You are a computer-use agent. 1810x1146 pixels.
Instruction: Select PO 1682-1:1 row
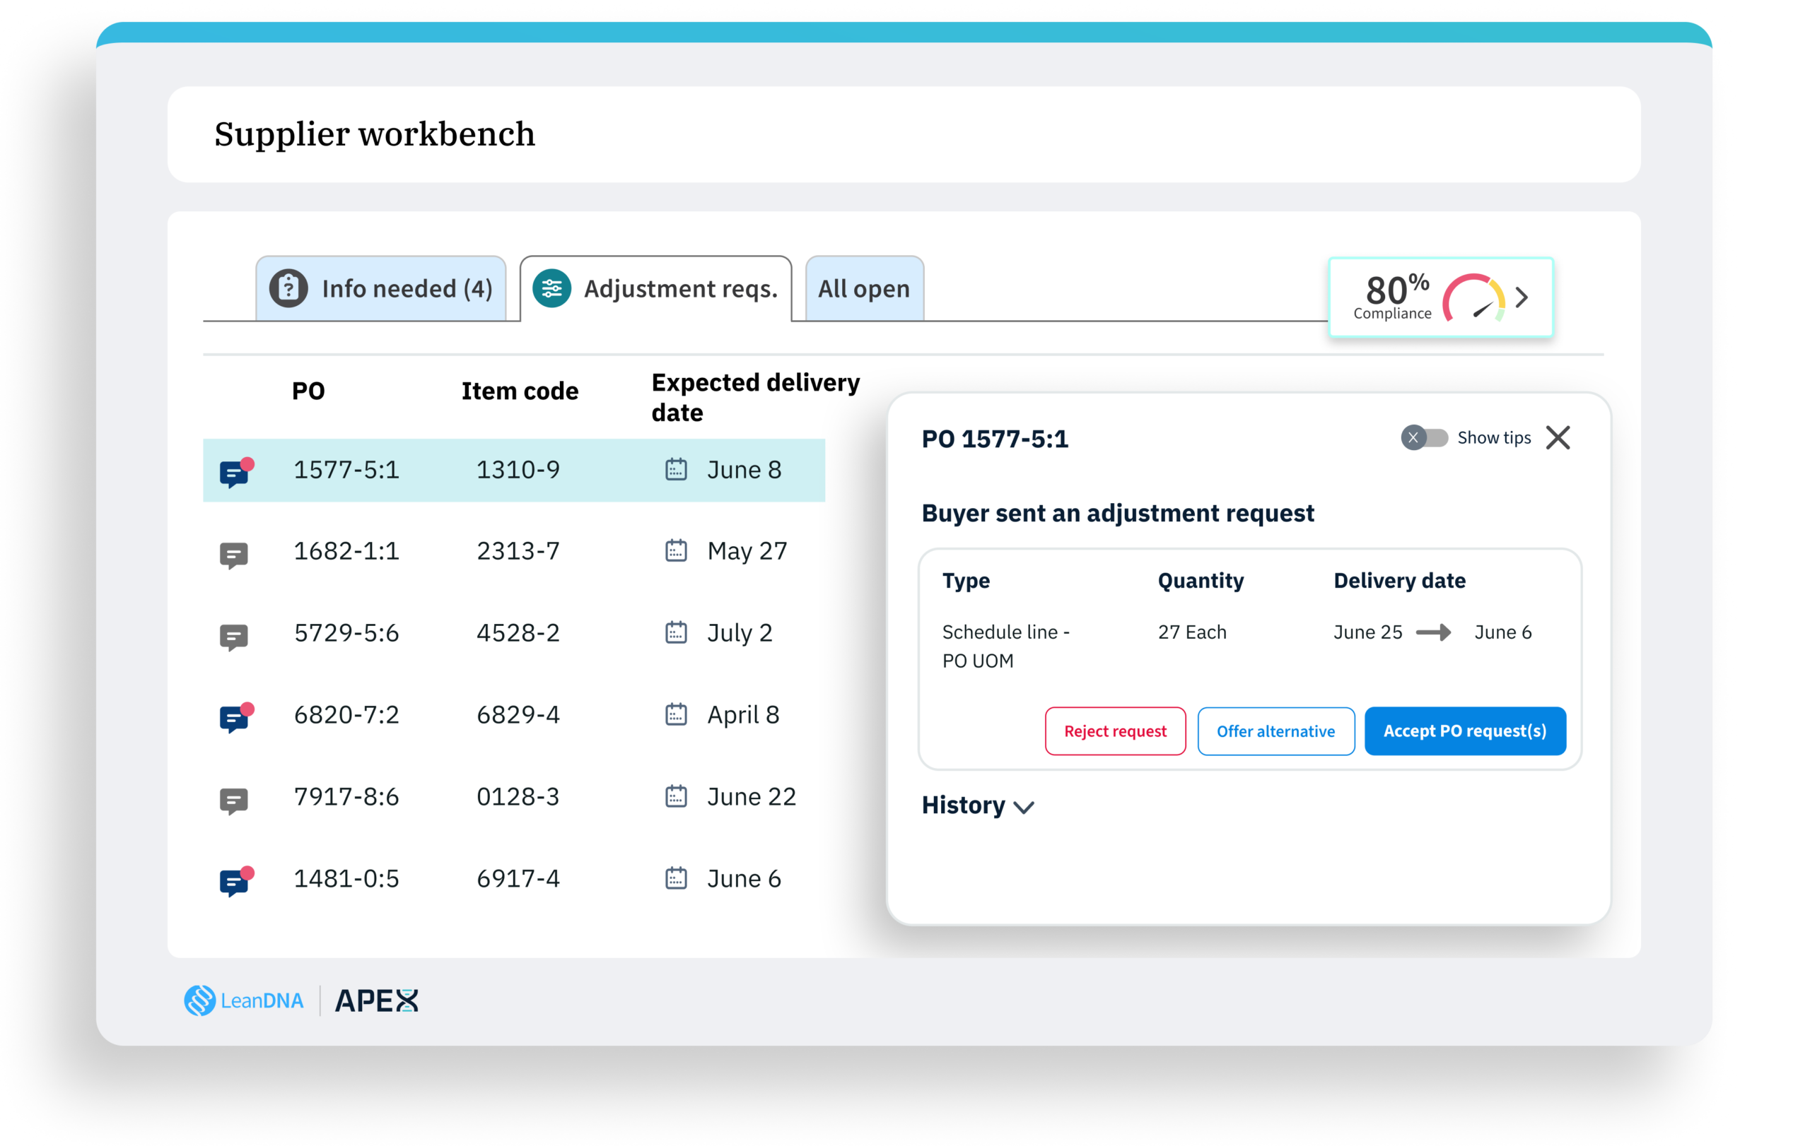pos(514,551)
